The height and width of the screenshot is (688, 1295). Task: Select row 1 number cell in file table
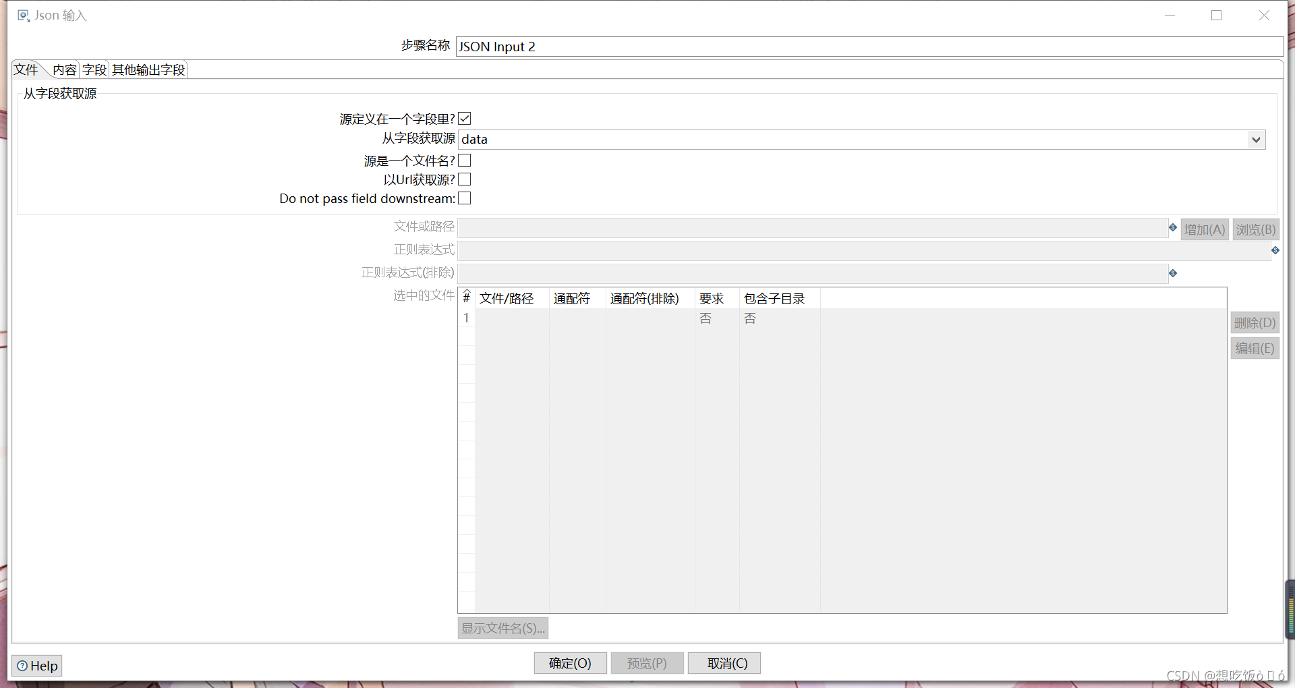pos(467,318)
